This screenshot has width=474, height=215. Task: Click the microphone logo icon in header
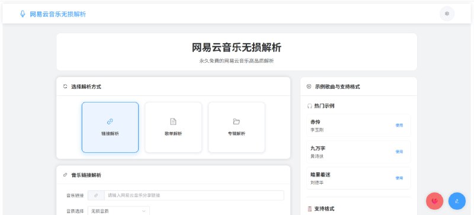point(23,14)
